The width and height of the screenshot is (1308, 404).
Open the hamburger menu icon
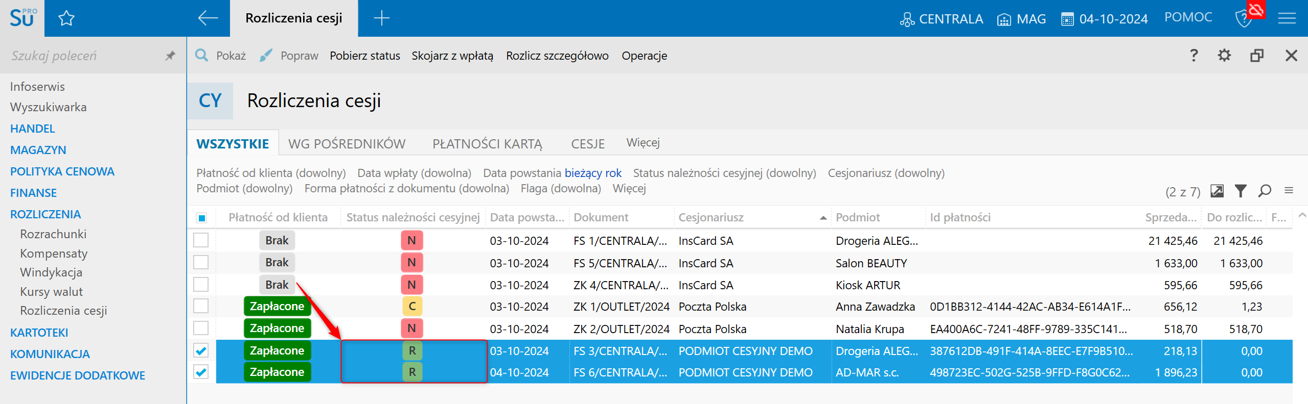click(1287, 19)
